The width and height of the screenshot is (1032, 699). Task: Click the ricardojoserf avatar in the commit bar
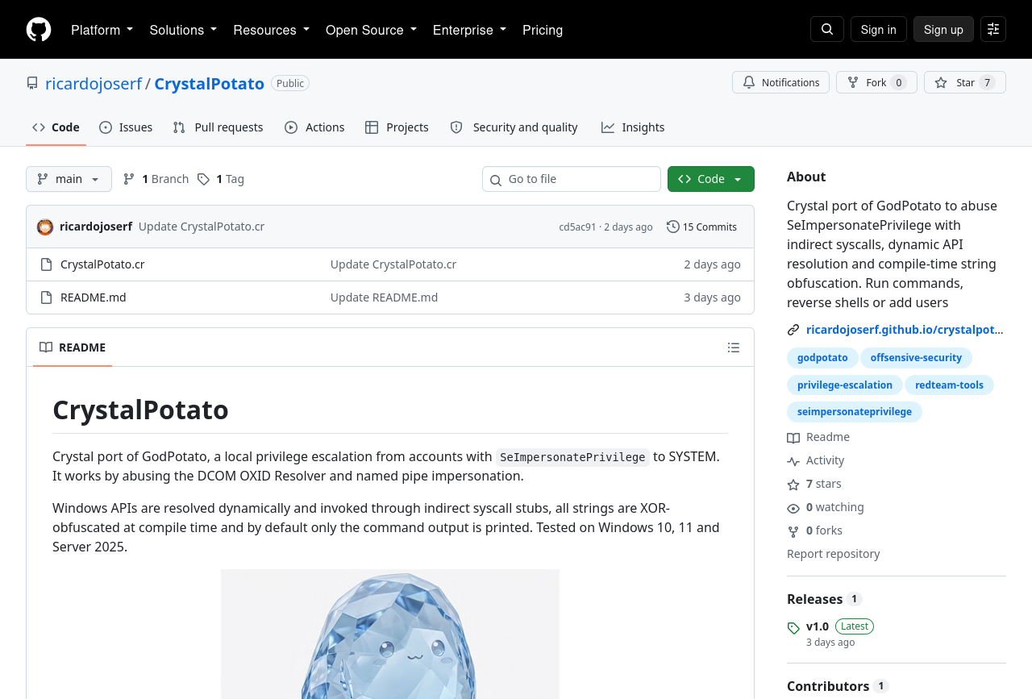45,227
